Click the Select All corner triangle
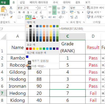Screen dimensions: 105x104 click(3, 37)
